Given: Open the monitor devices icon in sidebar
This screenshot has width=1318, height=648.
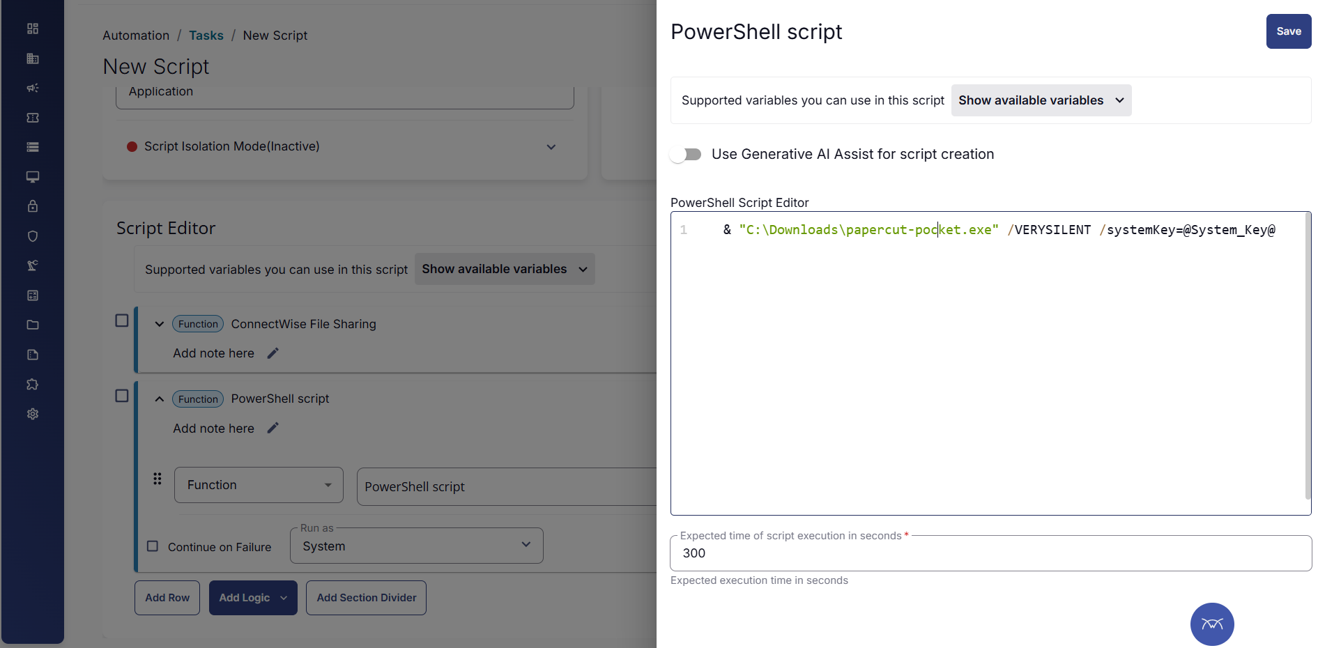Looking at the screenshot, I should [33, 177].
